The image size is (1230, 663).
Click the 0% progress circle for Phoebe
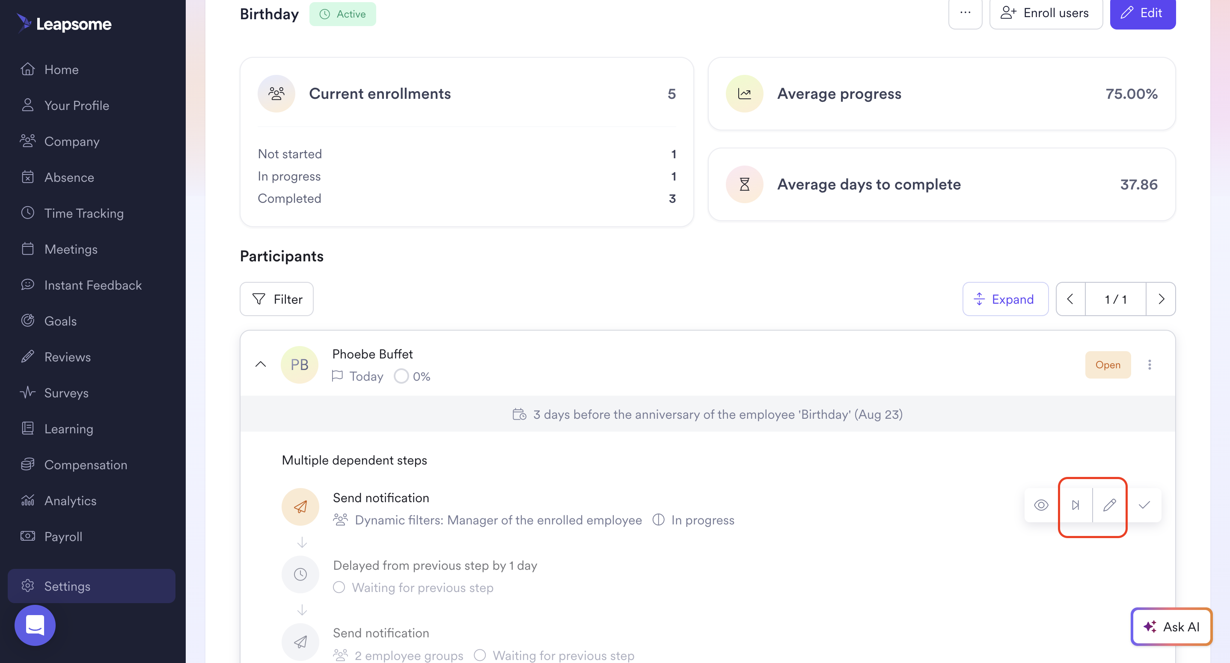coord(401,376)
